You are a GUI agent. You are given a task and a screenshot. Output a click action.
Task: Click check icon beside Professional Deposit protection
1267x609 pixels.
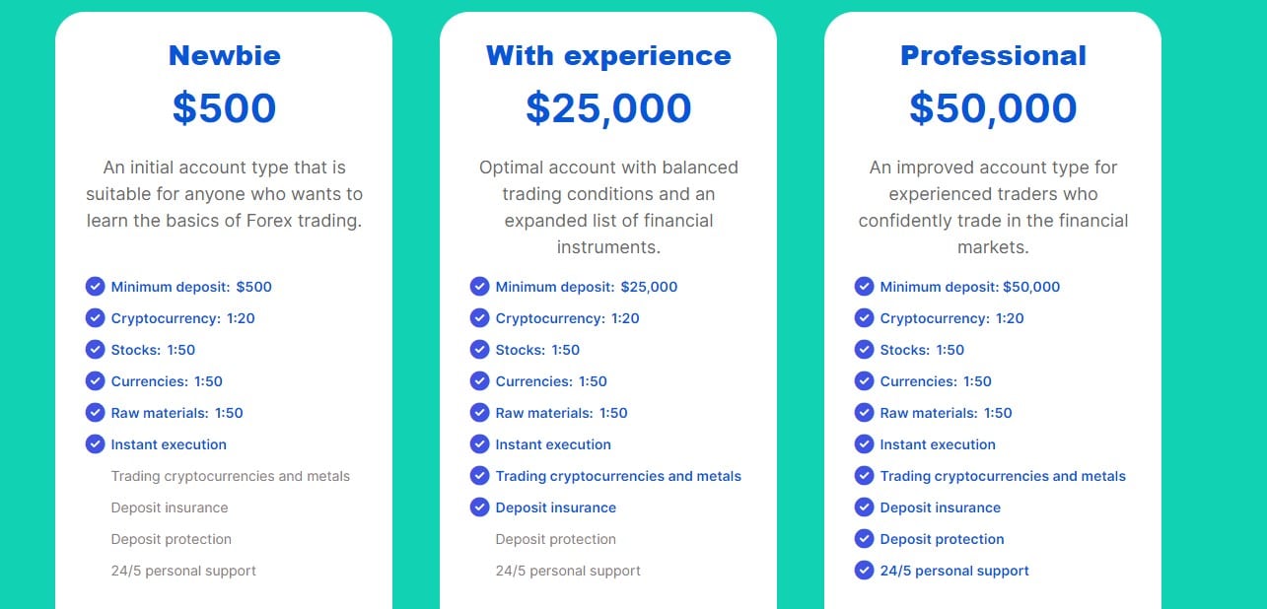[864, 539]
